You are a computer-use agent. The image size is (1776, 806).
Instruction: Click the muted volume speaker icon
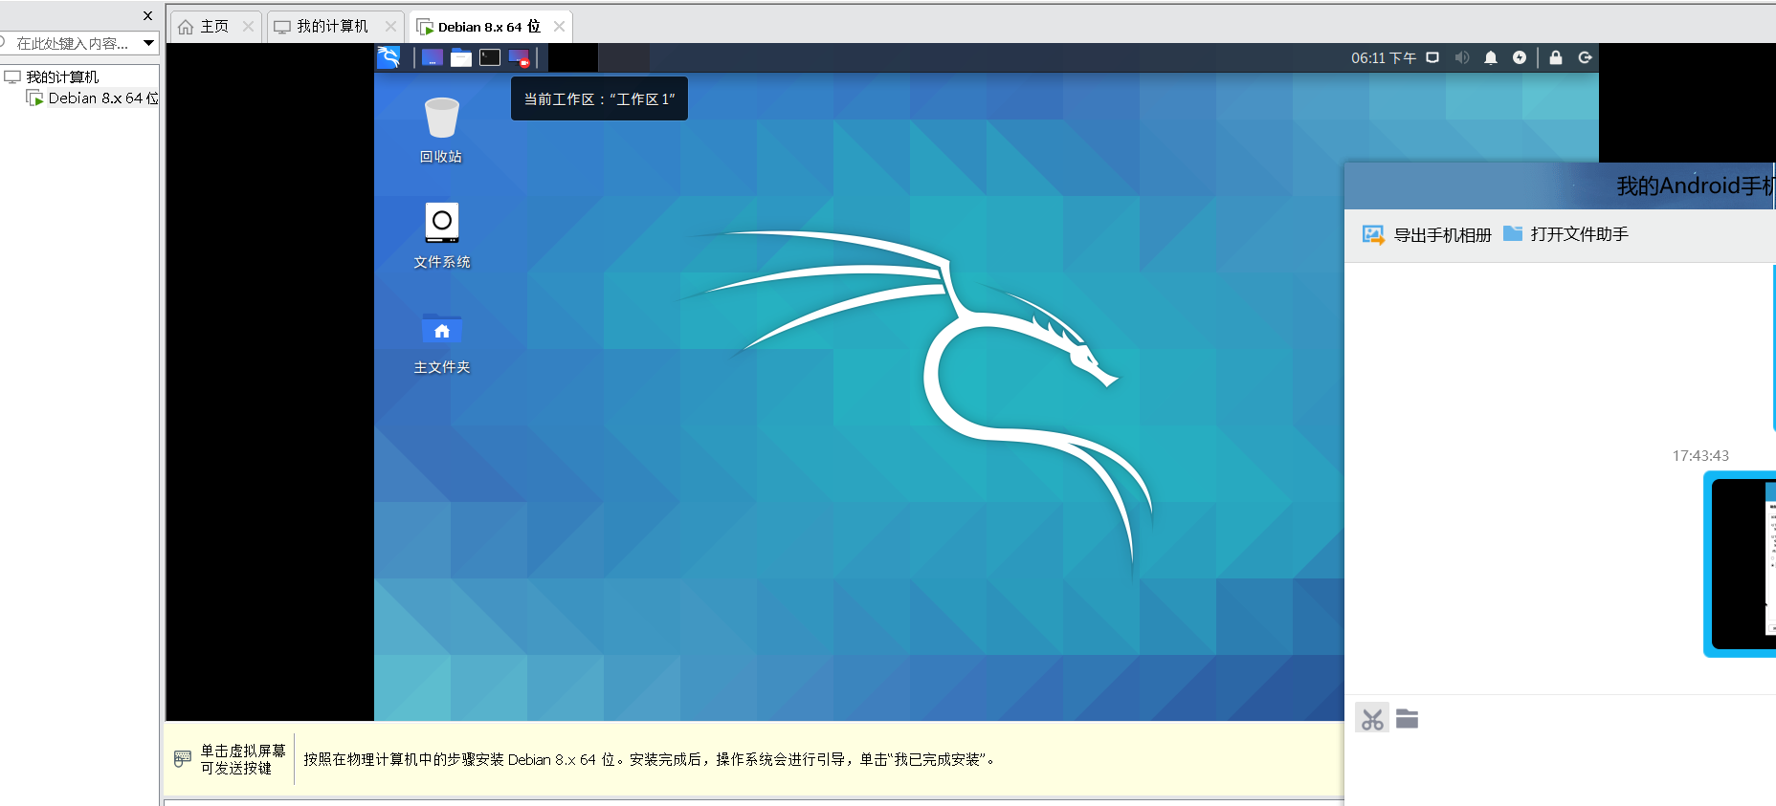[x=1462, y=57]
